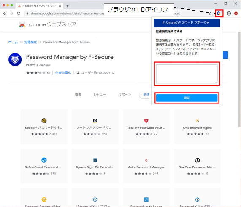Open a new tab with plus icon
The height and width of the screenshot is (207, 241).
pos(68,6)
